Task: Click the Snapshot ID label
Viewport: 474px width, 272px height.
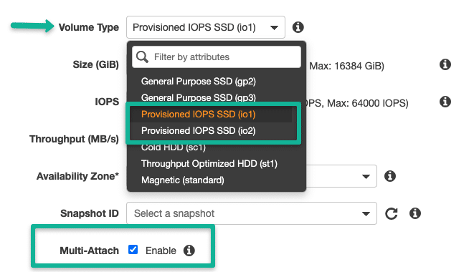Action: pyautogui.click(x=90, y=213)
